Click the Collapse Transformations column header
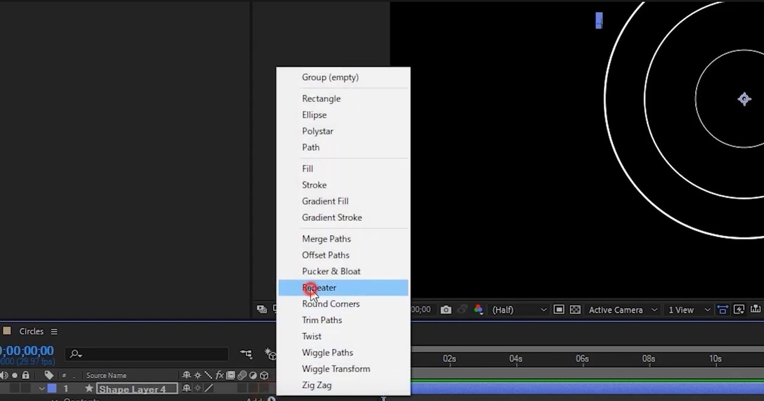764x401 pixels. [x=198, y=376]
